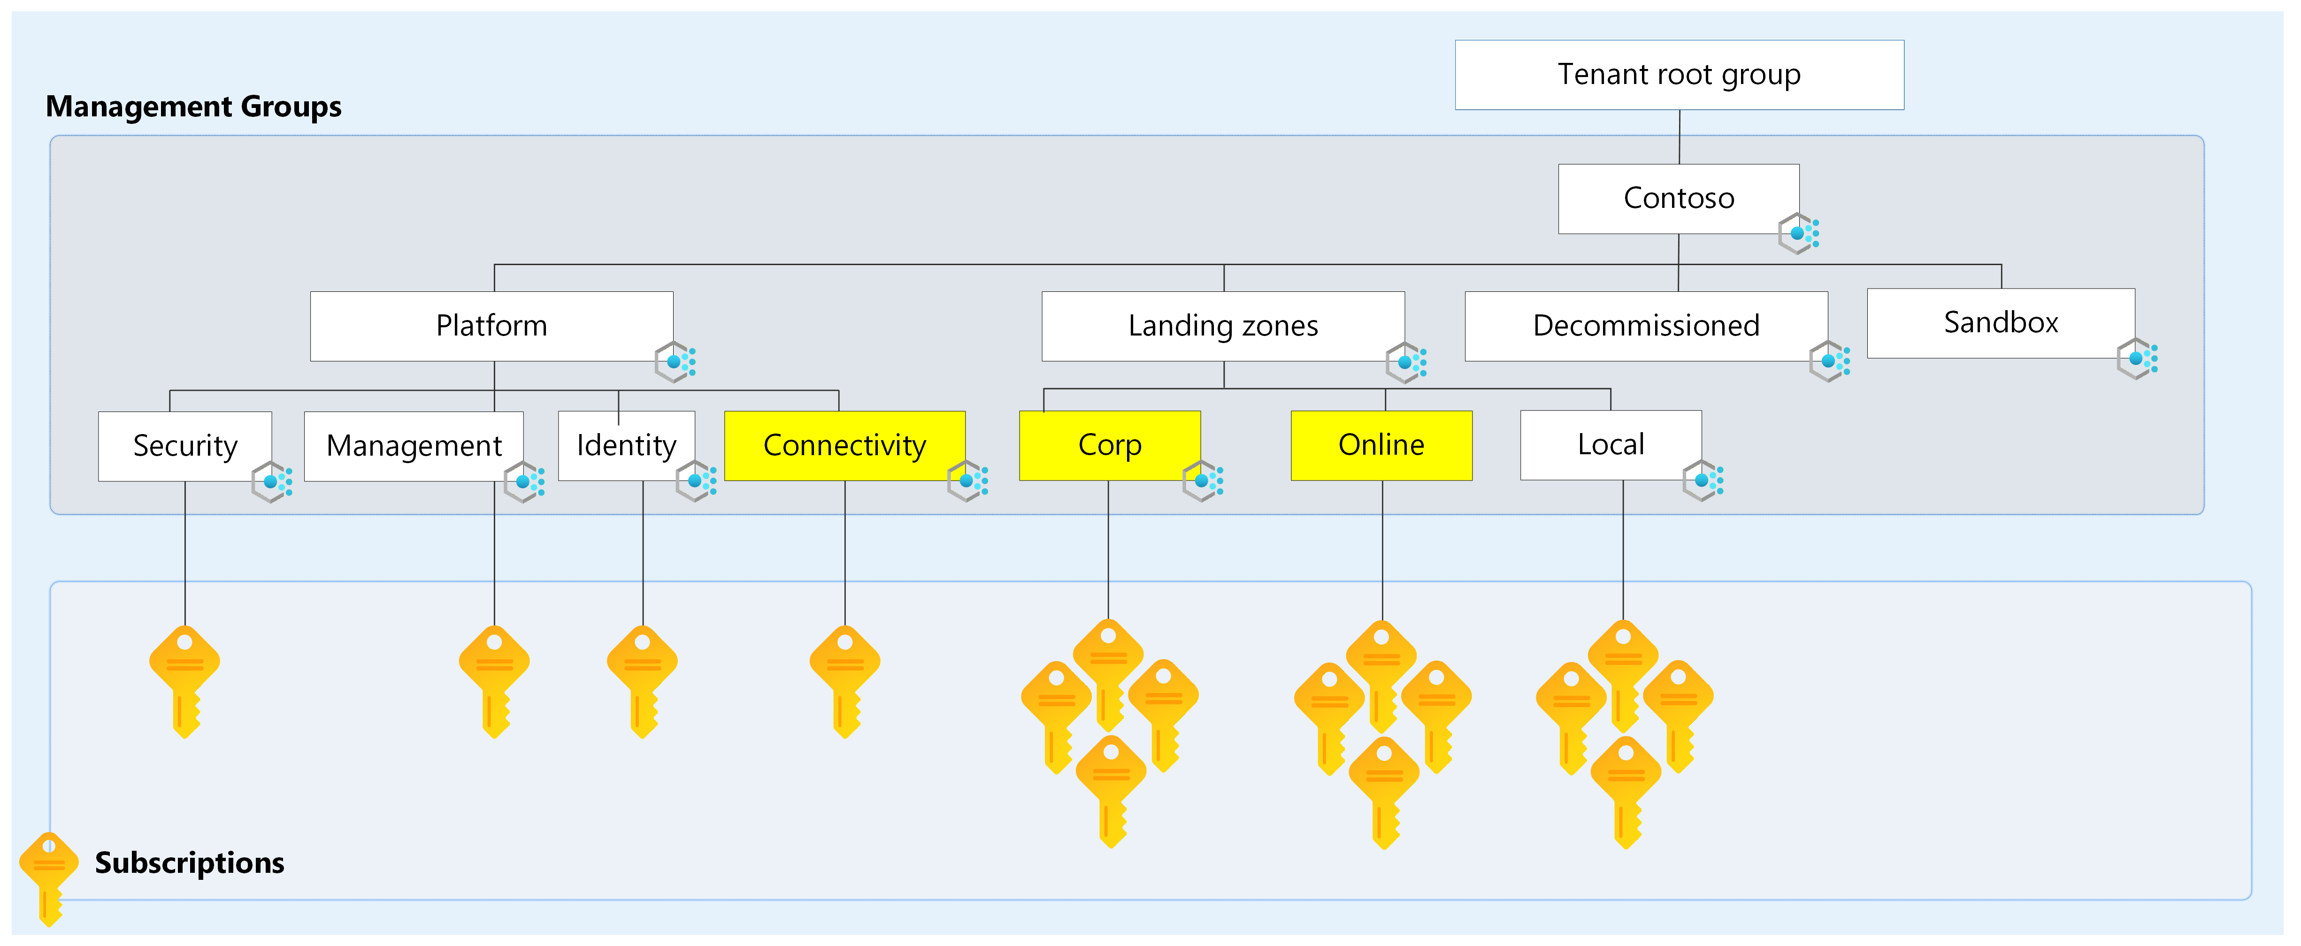Click the yellow Connectivity box
2301x946 pixels.
[x=845, y=446]
